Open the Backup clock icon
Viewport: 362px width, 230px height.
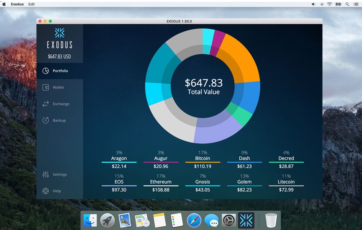click(x=46, y=120)
